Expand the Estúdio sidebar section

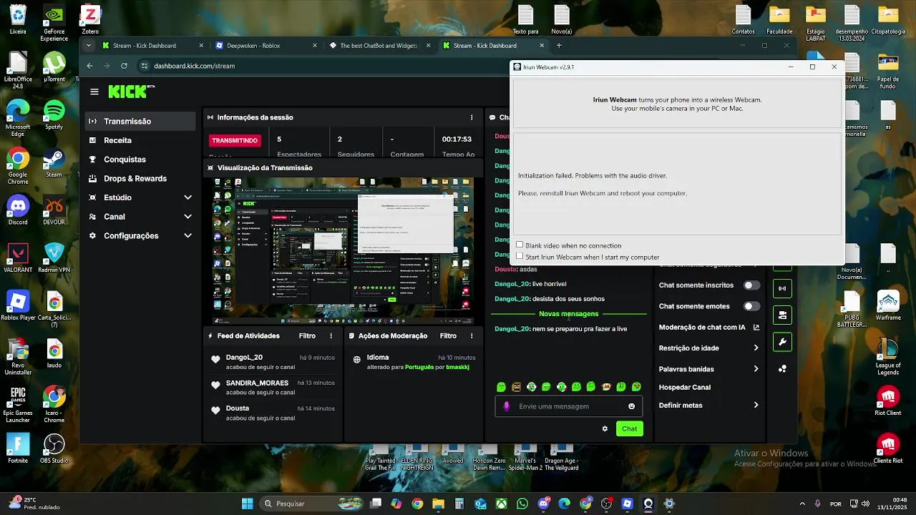coord(187,197)
